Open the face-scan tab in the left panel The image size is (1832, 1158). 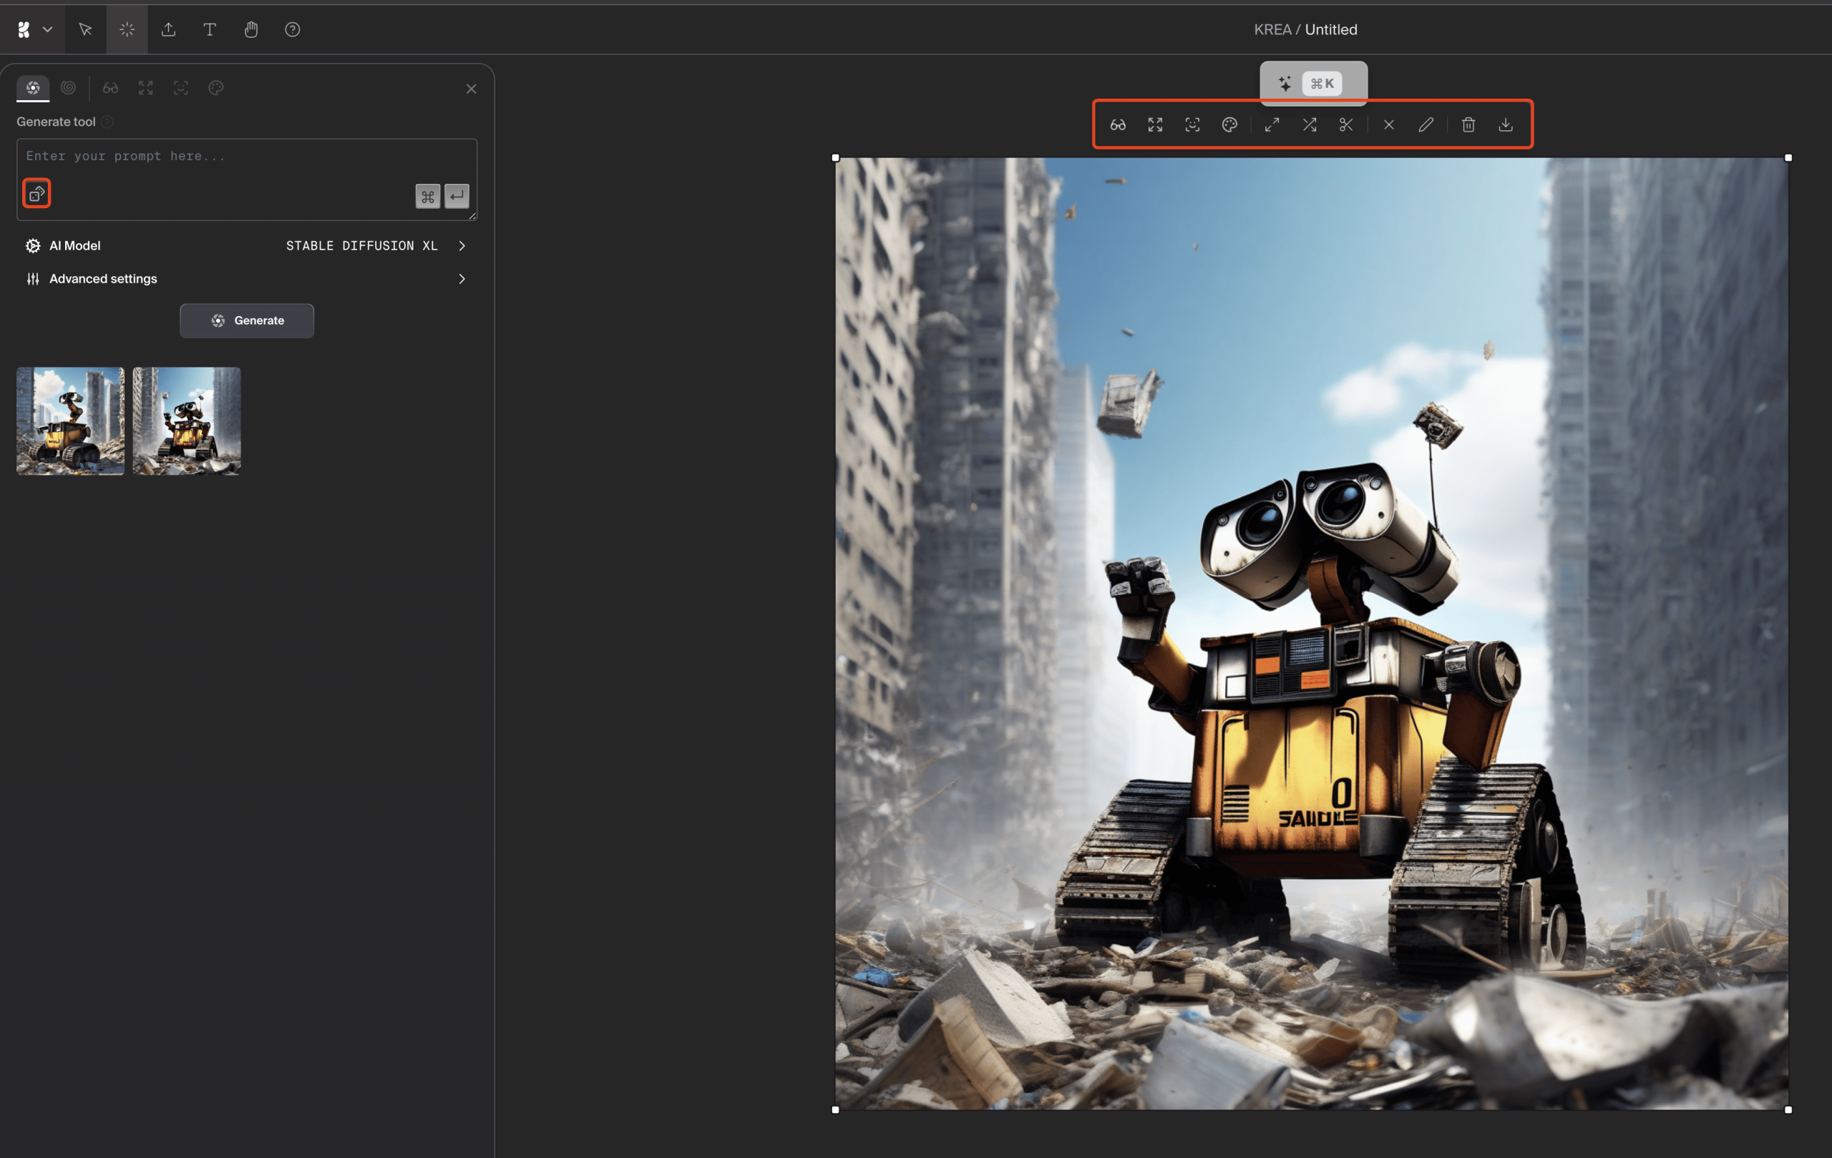[x=181, y=88]
